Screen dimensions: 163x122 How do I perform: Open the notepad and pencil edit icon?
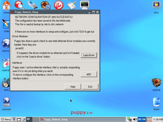pyautogui.click(x=72, y=5)
